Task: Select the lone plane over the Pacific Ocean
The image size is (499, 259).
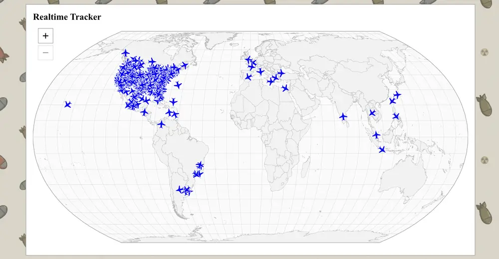Action: click(x=67, y=104)
